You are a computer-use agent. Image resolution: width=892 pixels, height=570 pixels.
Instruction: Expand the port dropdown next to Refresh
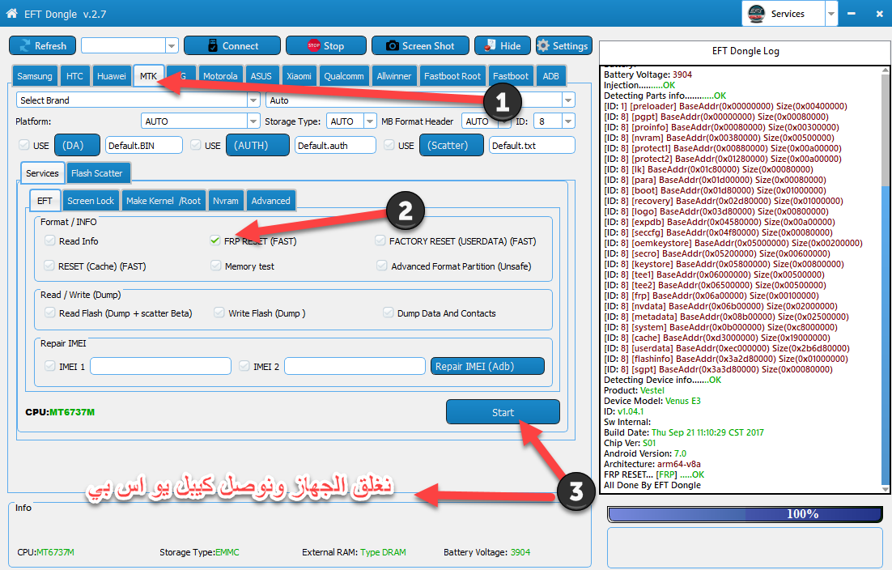[172, 45]
